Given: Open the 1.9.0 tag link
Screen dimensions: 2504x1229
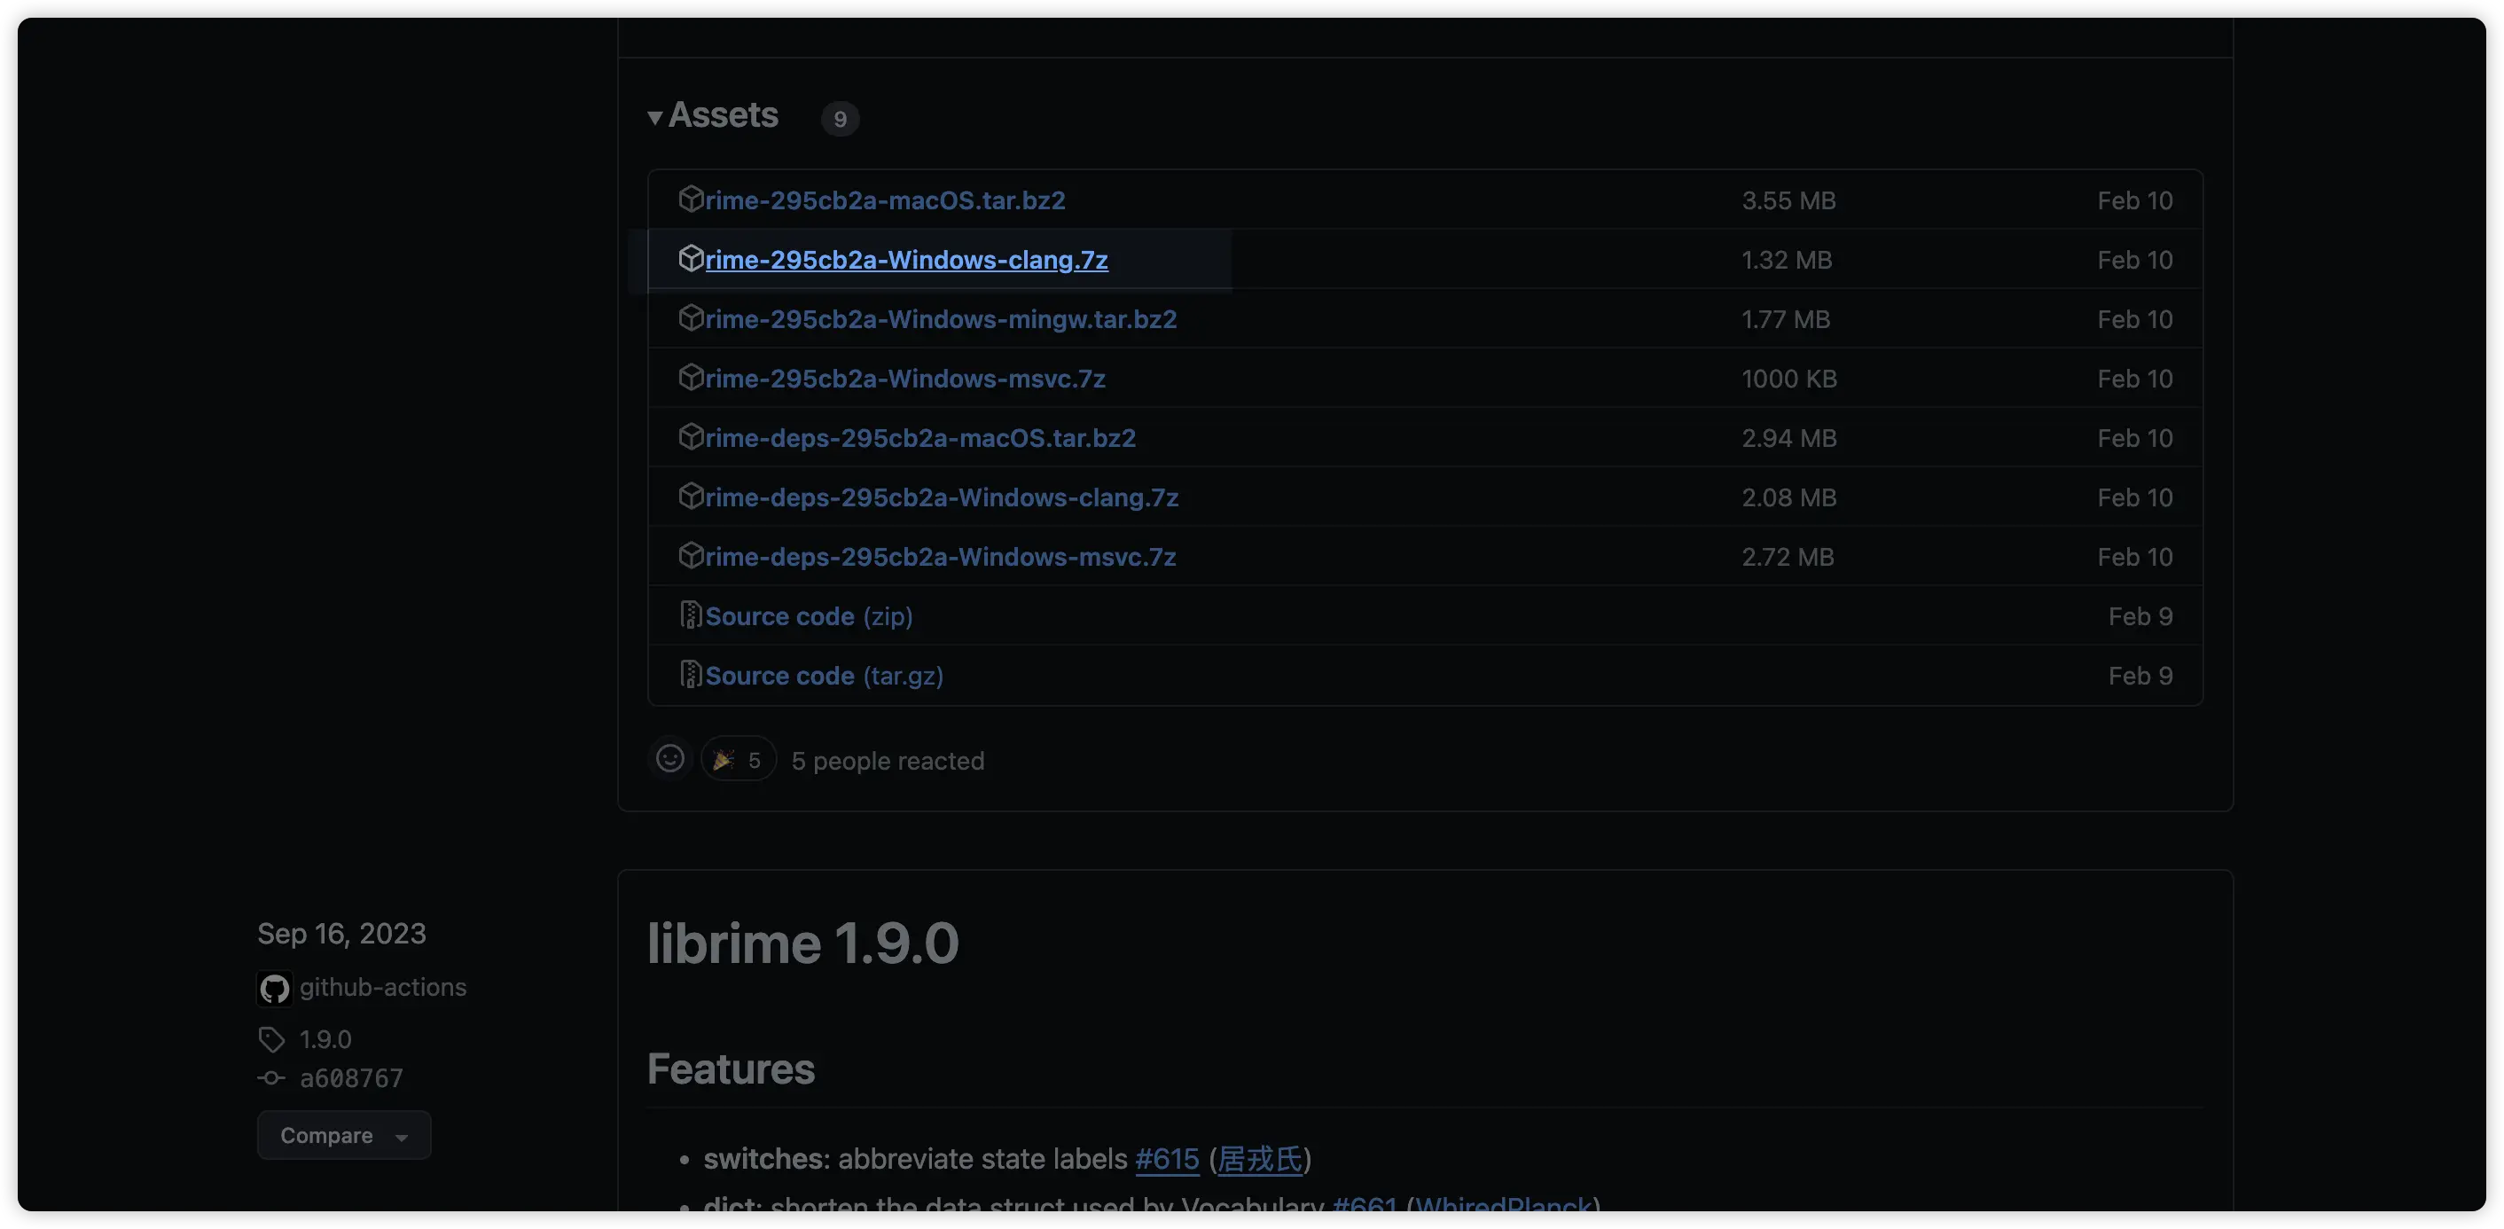Looking at the screenshot, I should (x=325, y=1039).
